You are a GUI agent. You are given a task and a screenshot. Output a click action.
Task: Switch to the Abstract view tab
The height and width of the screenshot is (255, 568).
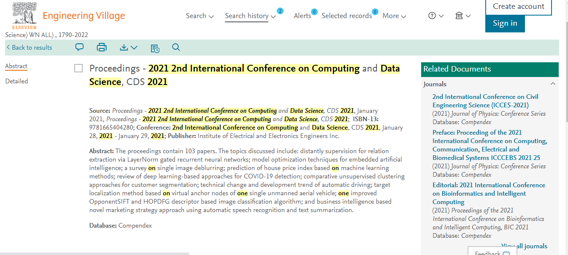16,66
